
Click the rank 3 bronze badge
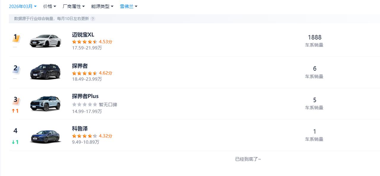point(15,100)
